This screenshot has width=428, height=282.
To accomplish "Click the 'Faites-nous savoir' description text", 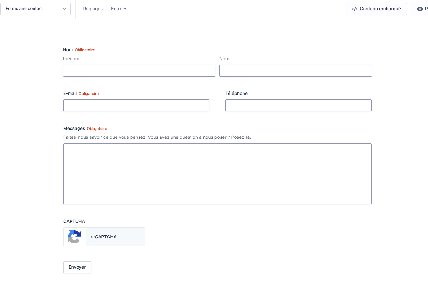I will 157,137.
